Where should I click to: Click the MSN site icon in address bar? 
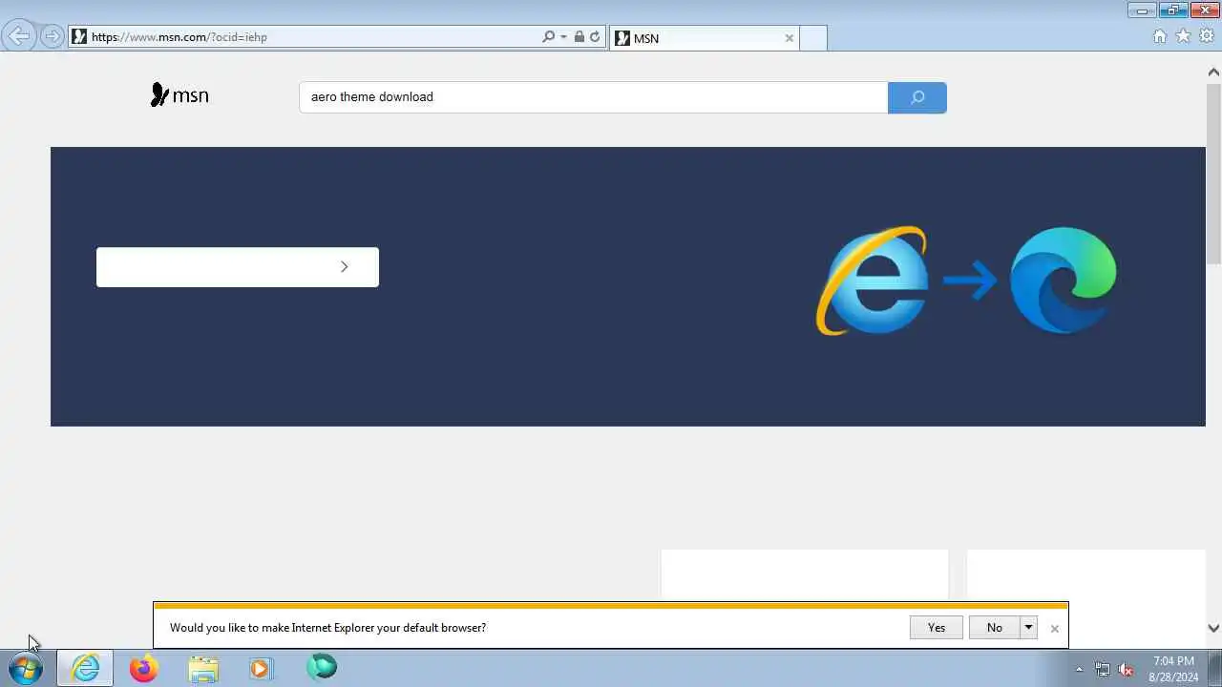(79, 36)
